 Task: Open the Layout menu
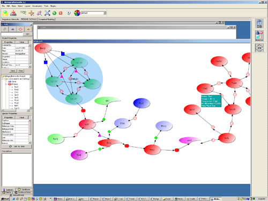tap(27, 6)
